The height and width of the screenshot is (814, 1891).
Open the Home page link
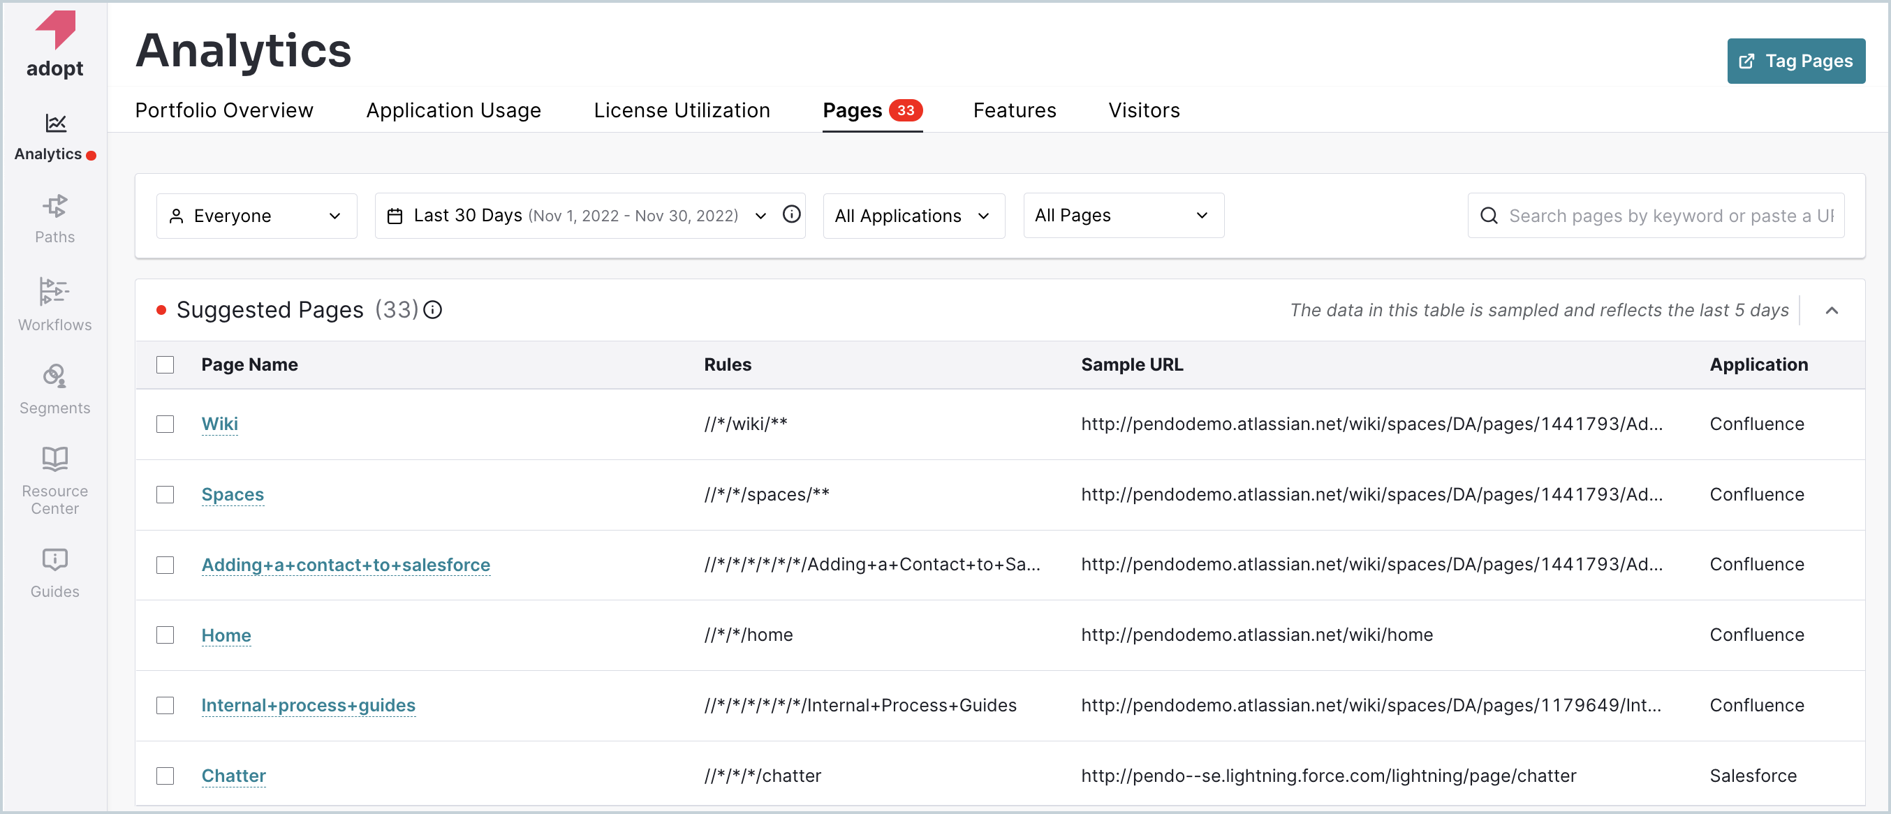tap(226, 636)
